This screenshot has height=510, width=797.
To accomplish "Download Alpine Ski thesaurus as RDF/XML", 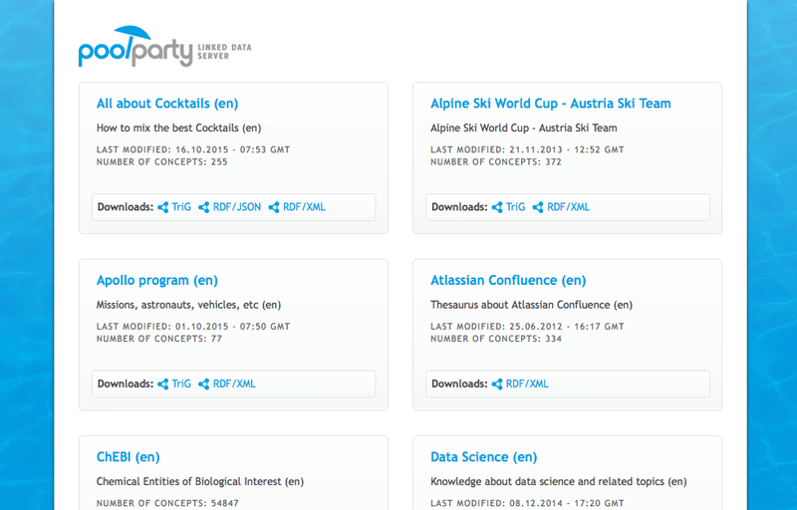I will (568, 207).
